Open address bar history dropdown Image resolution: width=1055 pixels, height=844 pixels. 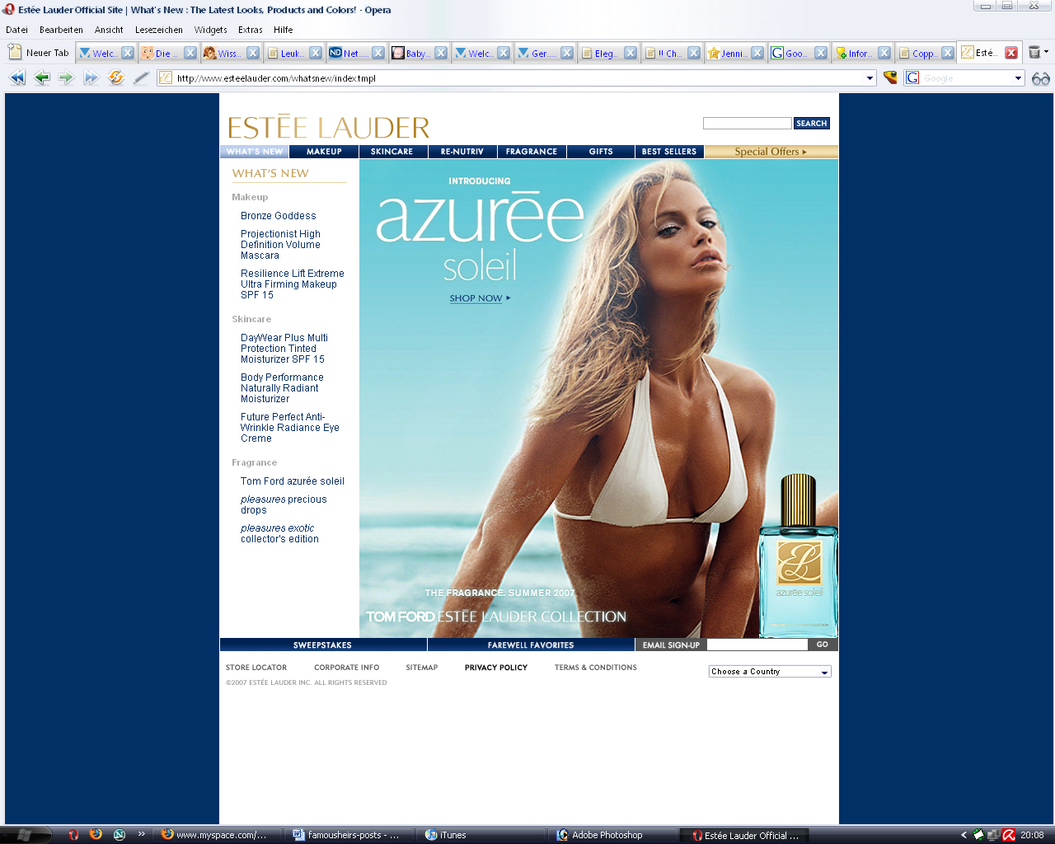(870, 78)
